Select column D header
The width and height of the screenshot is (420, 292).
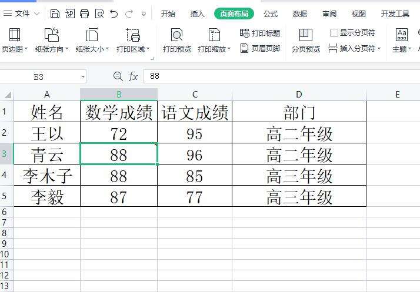point(299,94)
